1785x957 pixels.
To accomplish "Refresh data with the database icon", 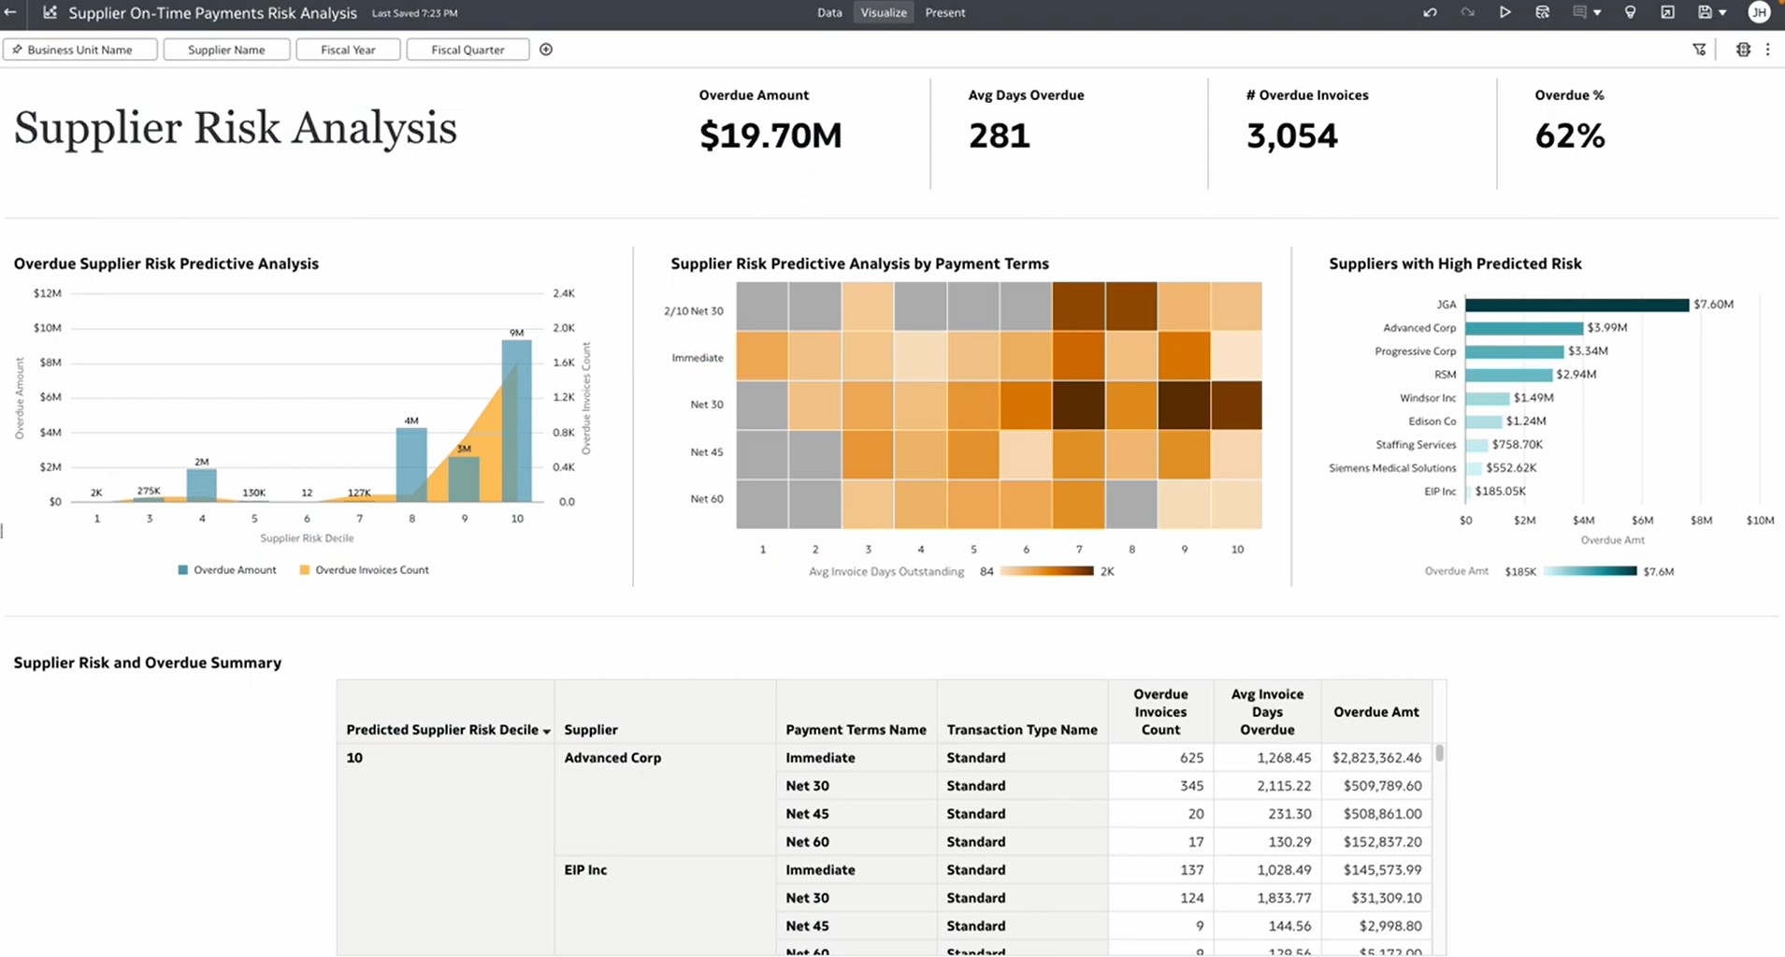I will (1542, 13).
